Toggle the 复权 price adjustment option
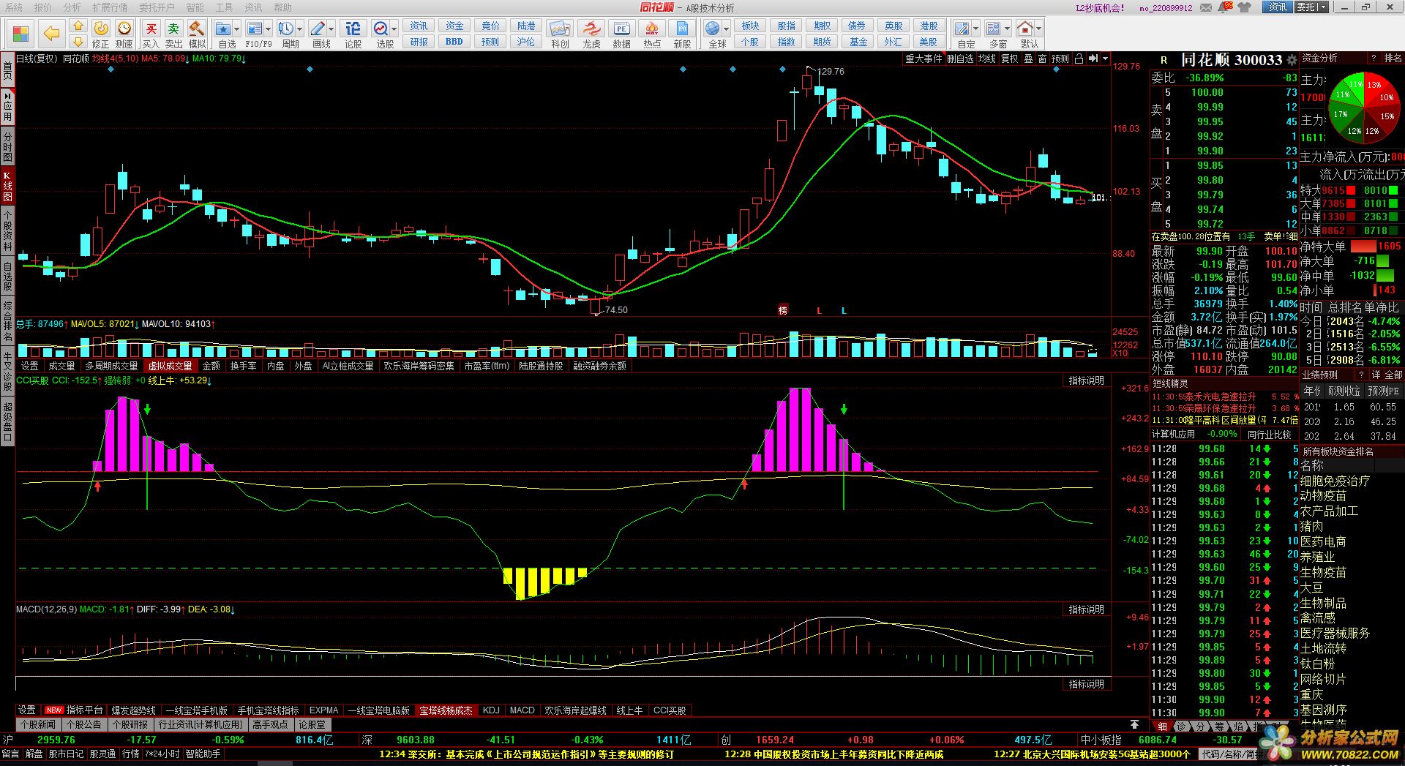The image size is (1405, 766). [1010, 59]
